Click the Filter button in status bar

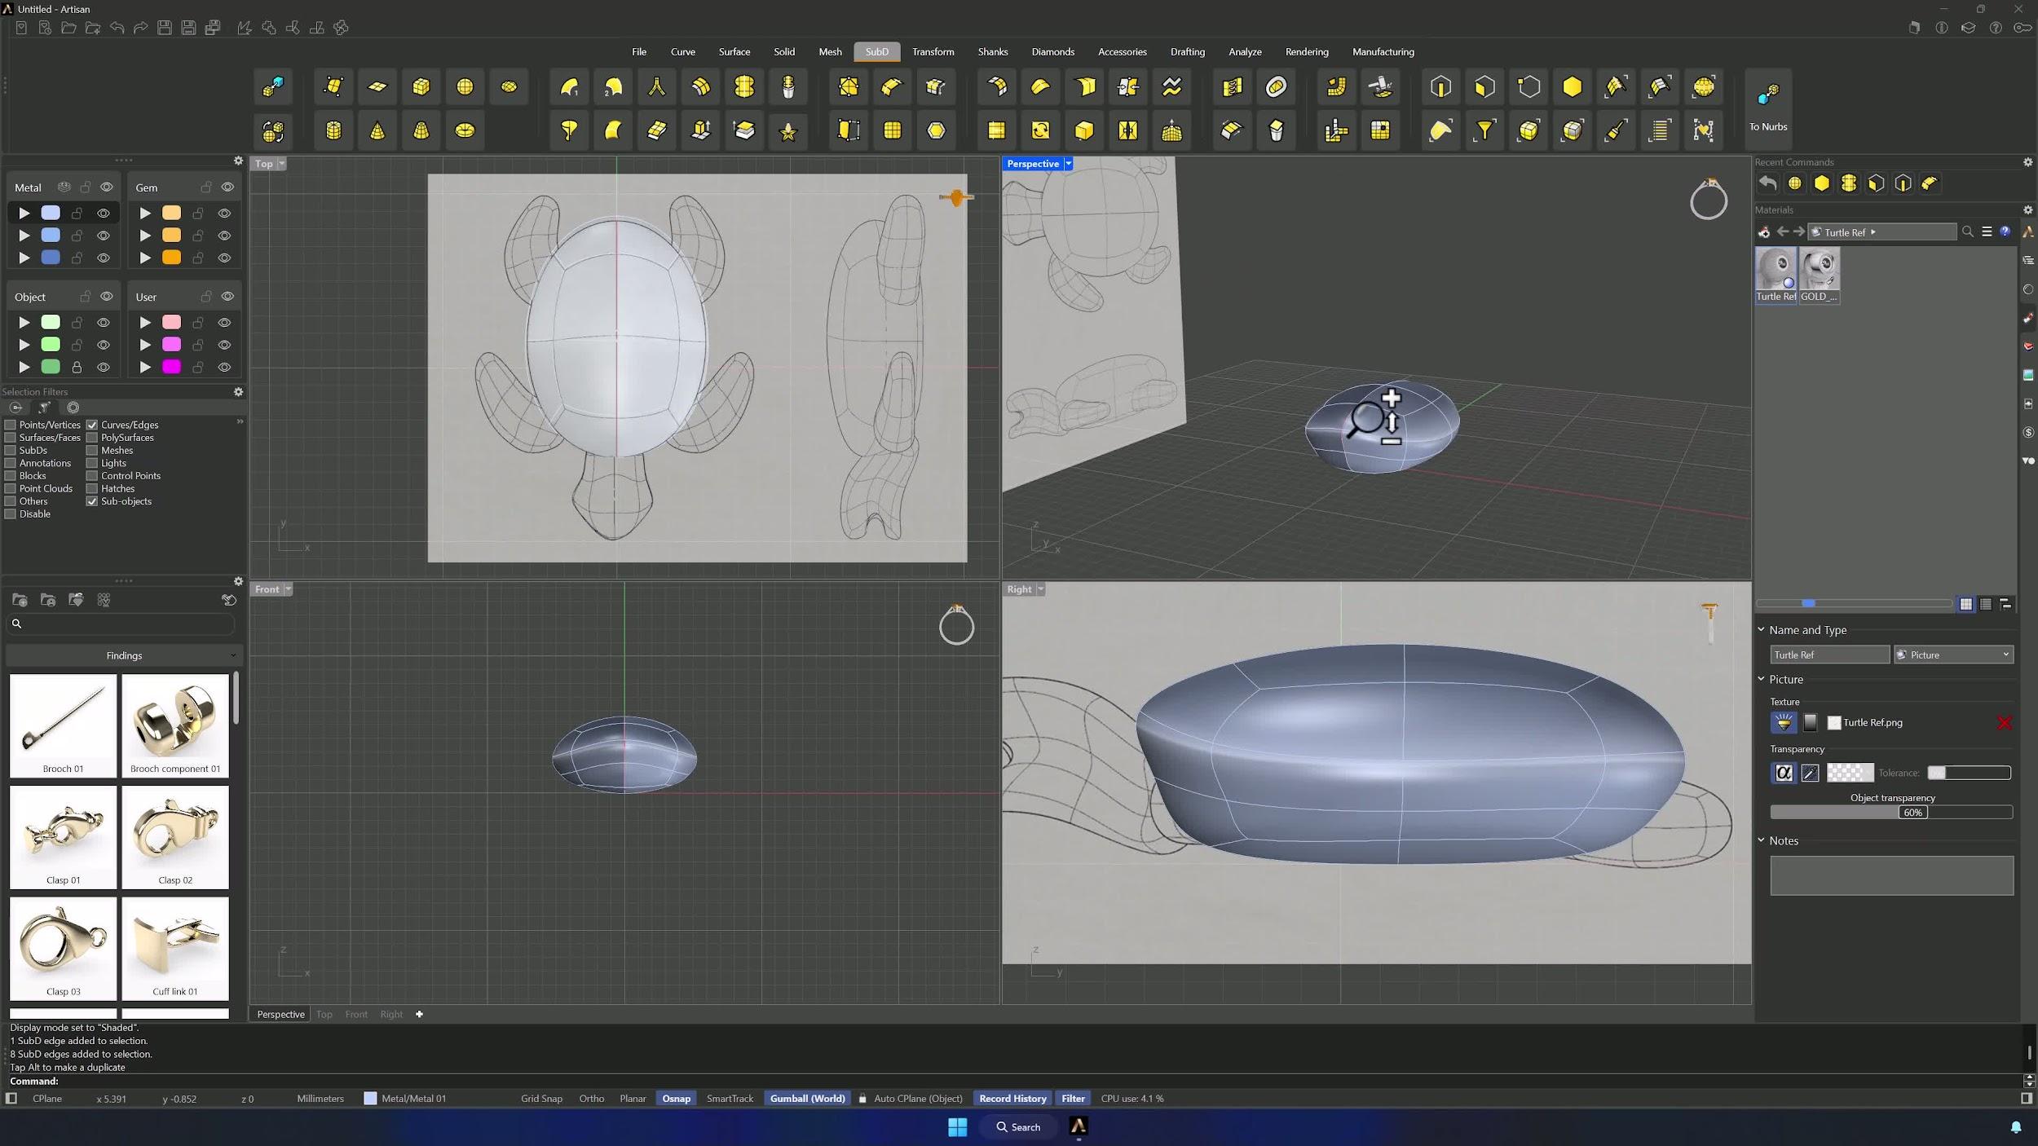pos(1074,1099)
